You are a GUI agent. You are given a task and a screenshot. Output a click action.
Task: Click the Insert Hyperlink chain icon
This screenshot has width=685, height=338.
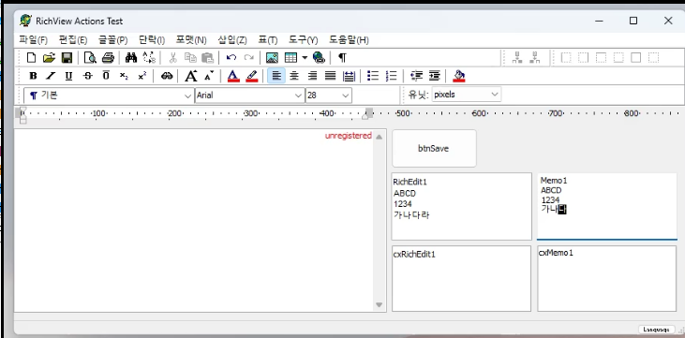pos(167,76)
